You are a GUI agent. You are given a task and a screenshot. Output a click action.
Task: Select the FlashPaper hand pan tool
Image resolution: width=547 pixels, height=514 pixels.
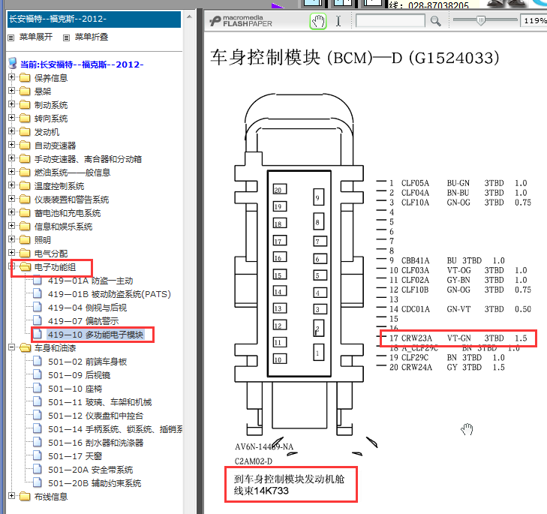(x=318, y=21)
